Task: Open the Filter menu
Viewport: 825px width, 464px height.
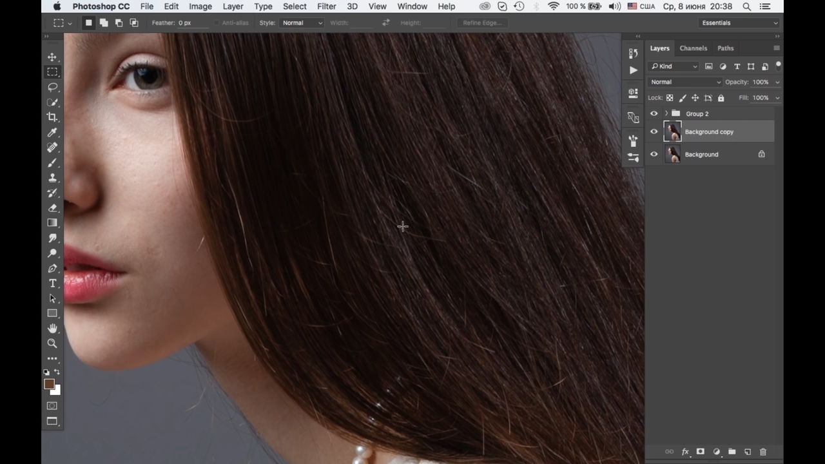Action: (x=326, y=6)
